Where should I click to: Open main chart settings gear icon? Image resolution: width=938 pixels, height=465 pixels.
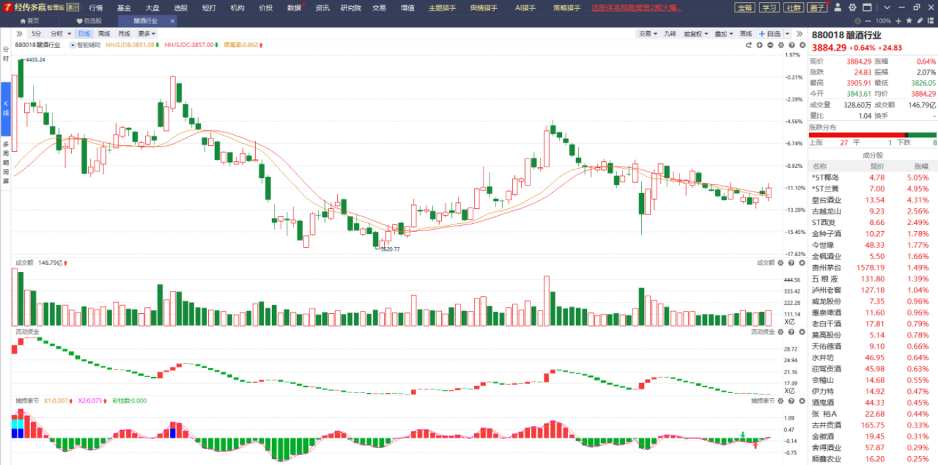pyautogui.click(x=781, y=45)
